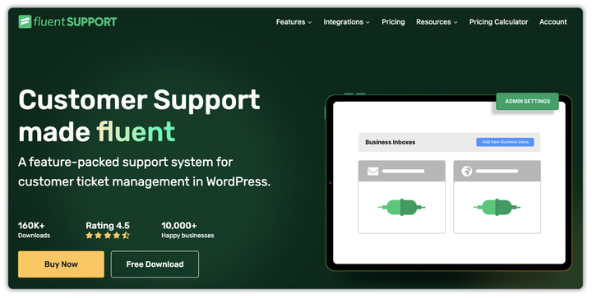Go to the Pricing page
Image resolution: width=592 pixels, height=298 pixels.
393,22
